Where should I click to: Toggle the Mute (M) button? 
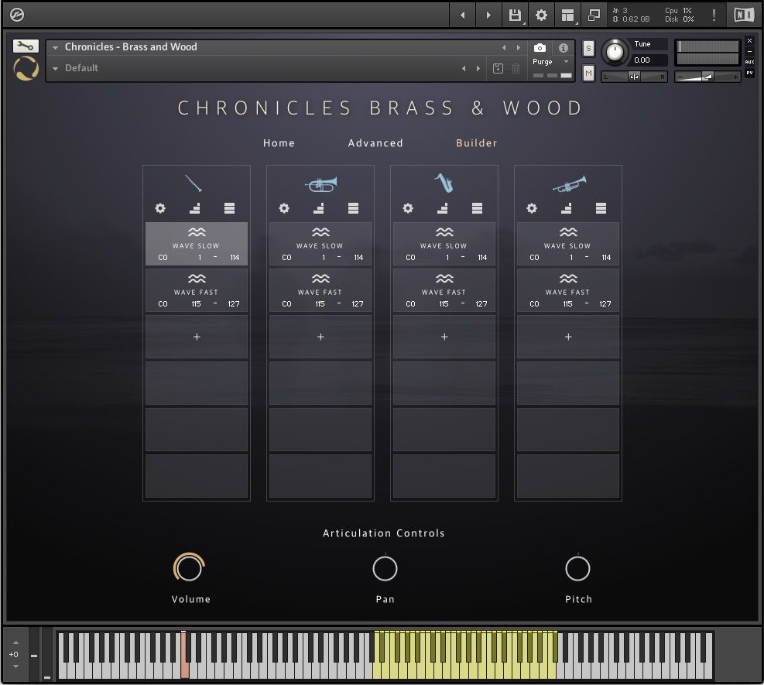(x=588, y=74)
